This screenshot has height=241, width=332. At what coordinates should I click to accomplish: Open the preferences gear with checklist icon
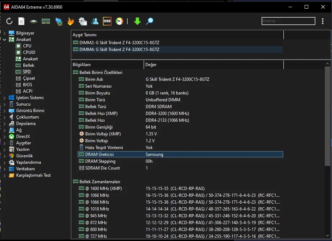pyautogui.click(x=83, y=21)
